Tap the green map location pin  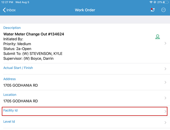coord(158,37)
